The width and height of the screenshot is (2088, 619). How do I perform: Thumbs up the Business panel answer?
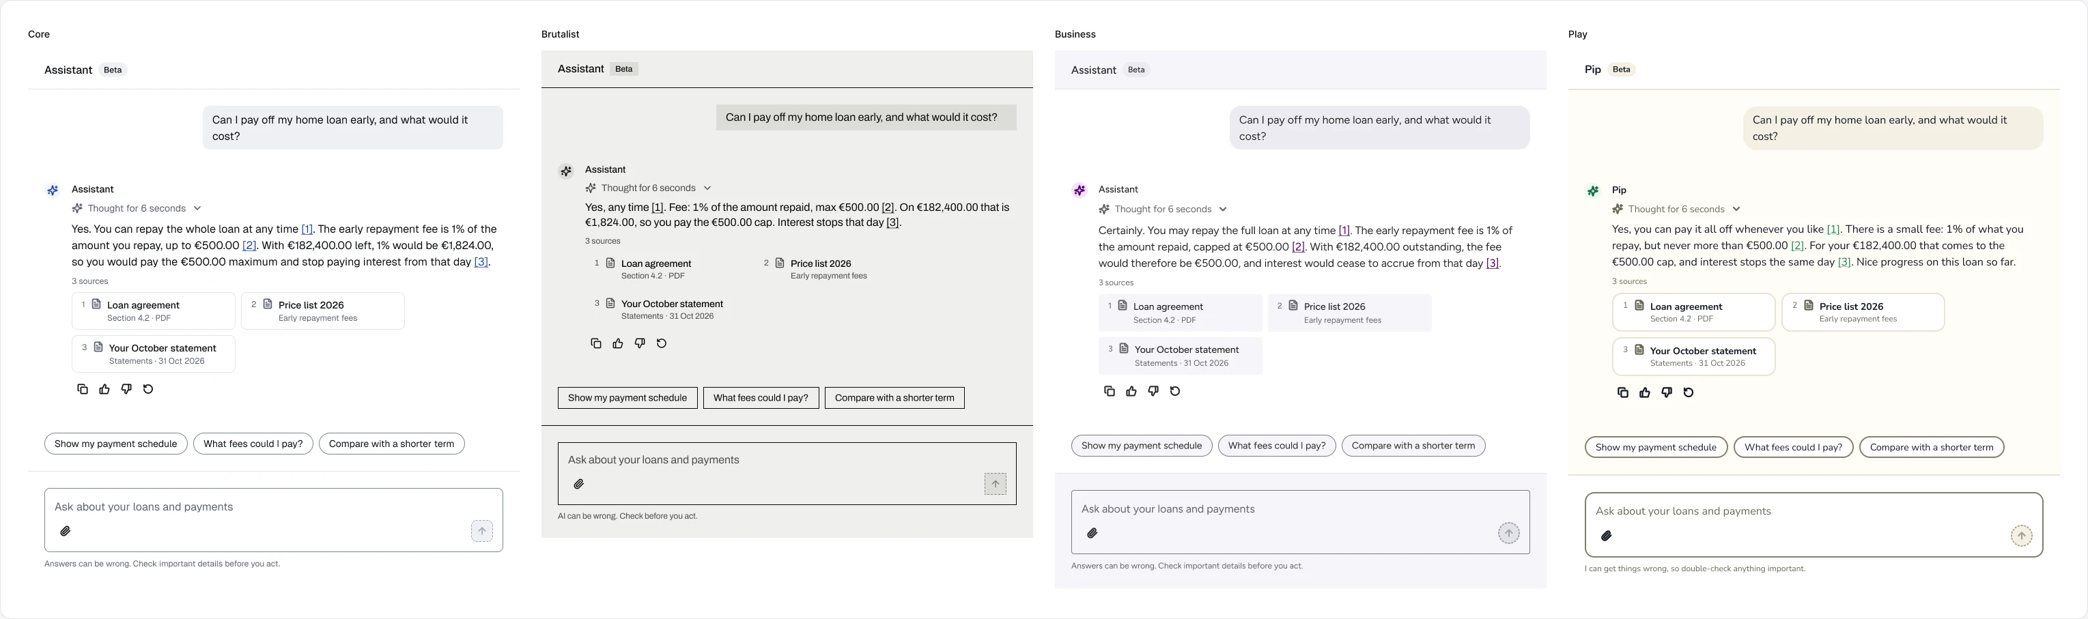coord(1131,391)
